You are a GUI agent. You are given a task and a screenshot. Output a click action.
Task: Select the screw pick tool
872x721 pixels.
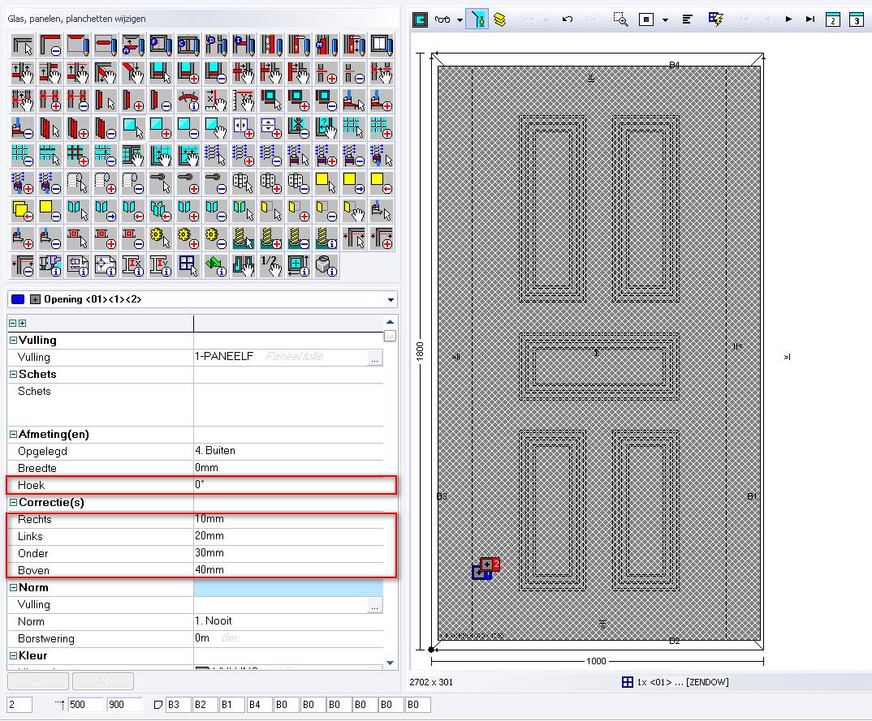point(244,238)
